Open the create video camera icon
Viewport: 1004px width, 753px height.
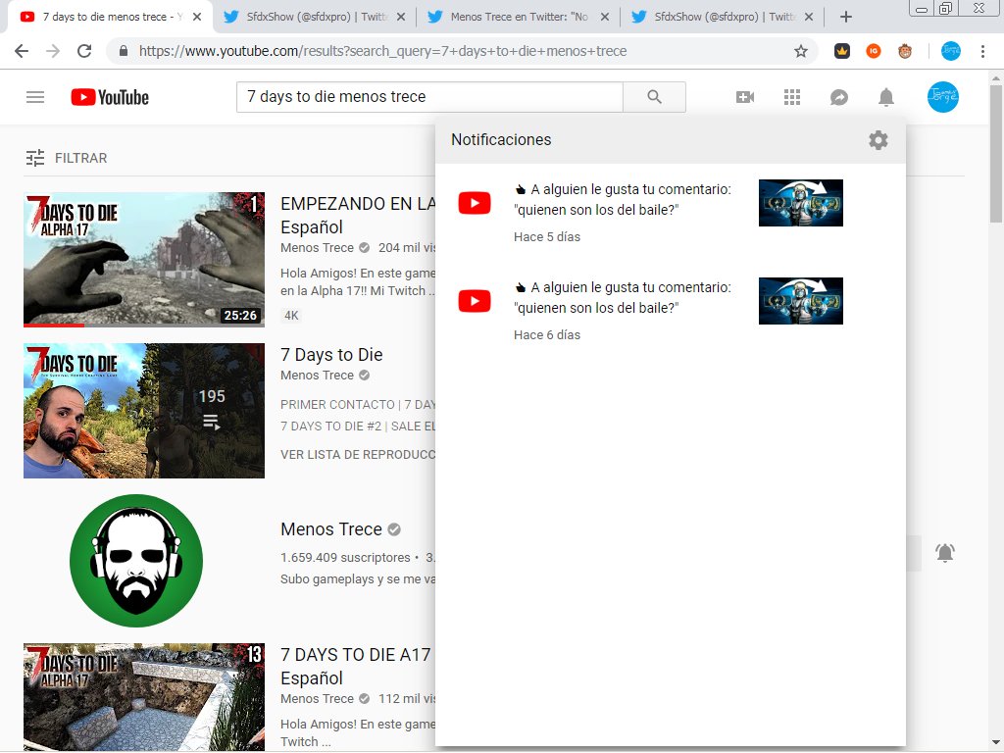745,97
